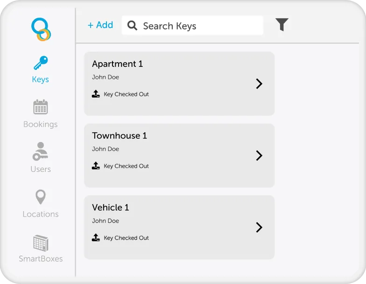Screen dimensions: 366x284
Task: Switch to the Users menu label
Action: pyautogui.click(x=41, y=169)
